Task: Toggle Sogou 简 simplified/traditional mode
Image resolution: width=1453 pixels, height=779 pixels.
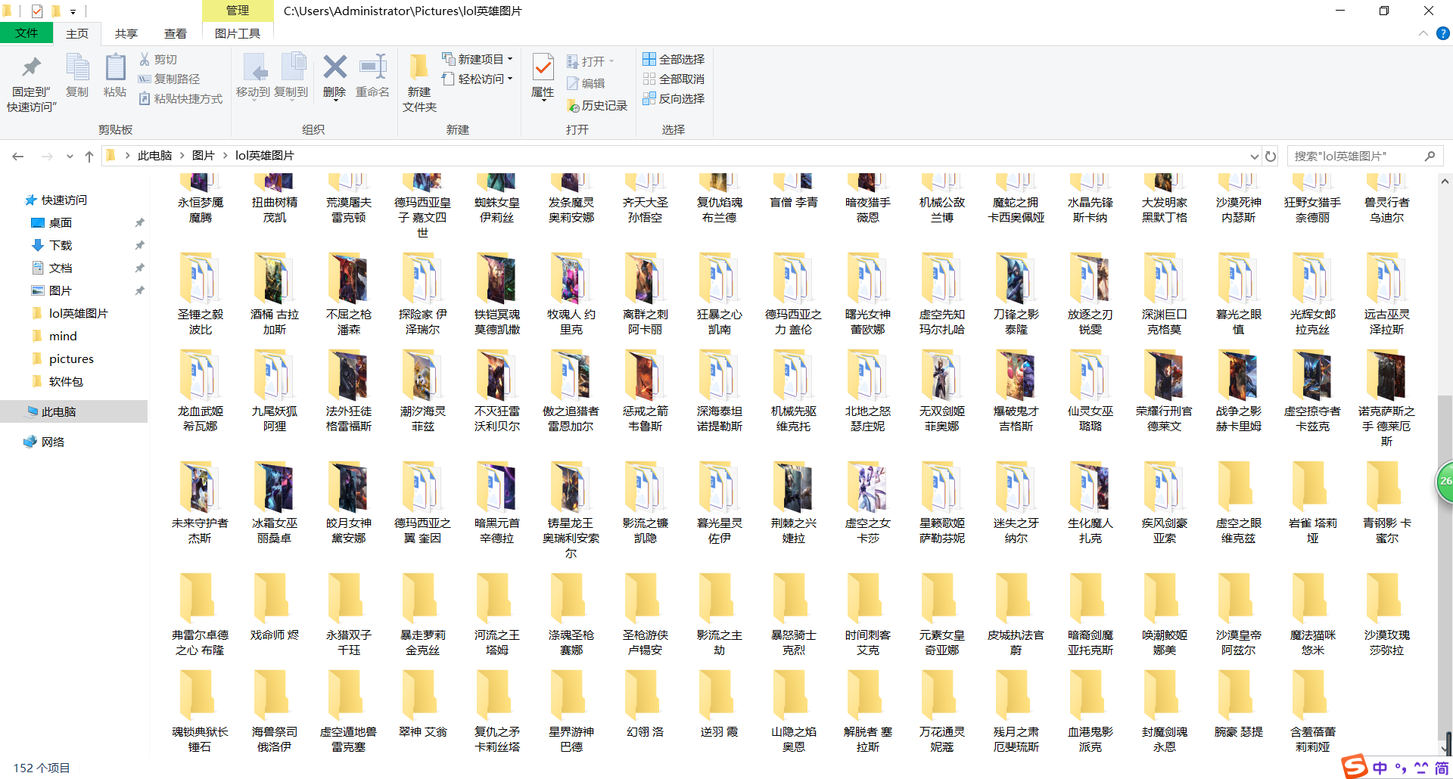Action: 1442,768
